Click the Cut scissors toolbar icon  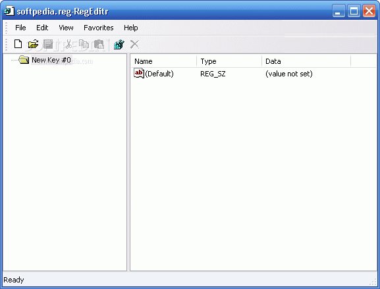(x=68, y=44)
